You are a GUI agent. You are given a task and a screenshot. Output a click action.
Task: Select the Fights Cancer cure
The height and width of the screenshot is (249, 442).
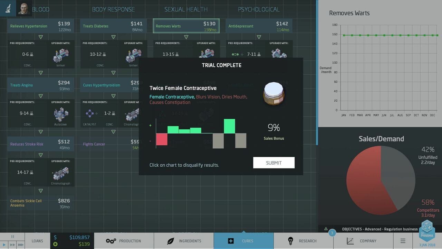click(x=110, y=144)
